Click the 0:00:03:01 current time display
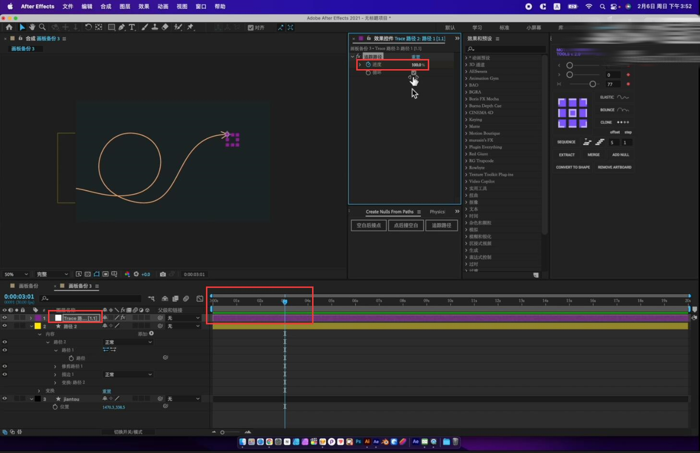700x453 pixels. point(19,297)
